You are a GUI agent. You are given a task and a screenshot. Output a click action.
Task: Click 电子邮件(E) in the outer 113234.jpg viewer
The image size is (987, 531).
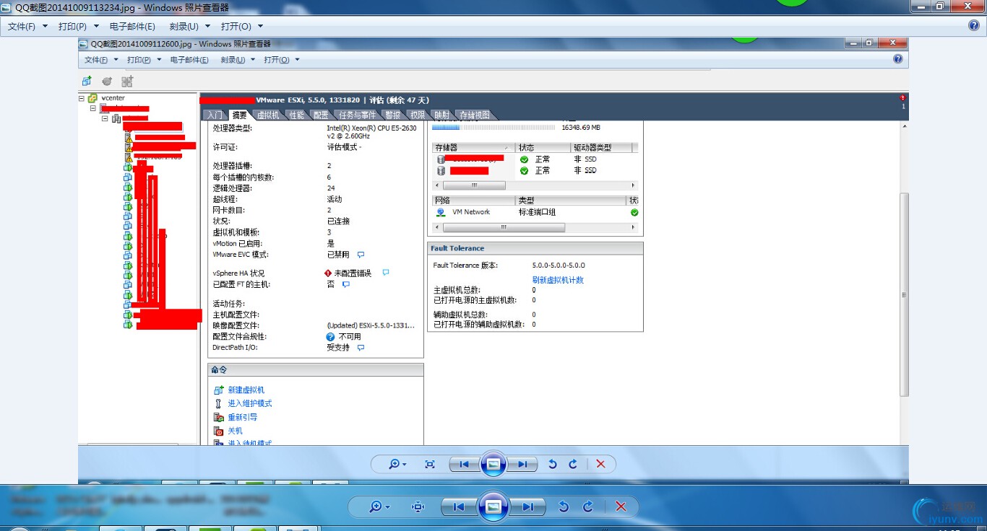click(x=132, y=26)
